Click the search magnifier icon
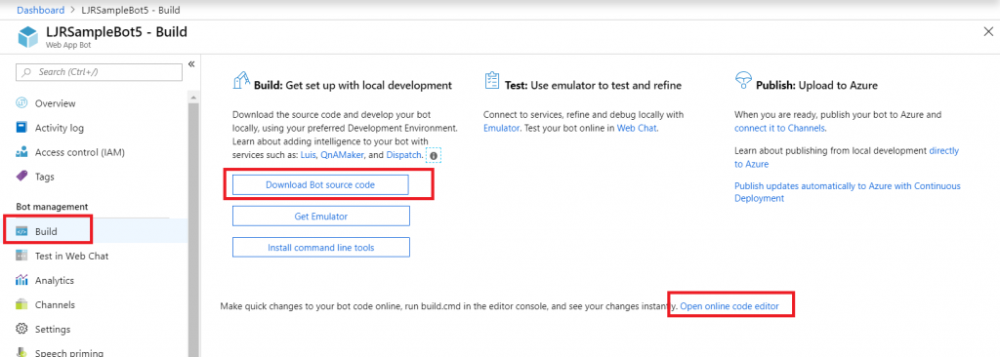 point(27,72)
